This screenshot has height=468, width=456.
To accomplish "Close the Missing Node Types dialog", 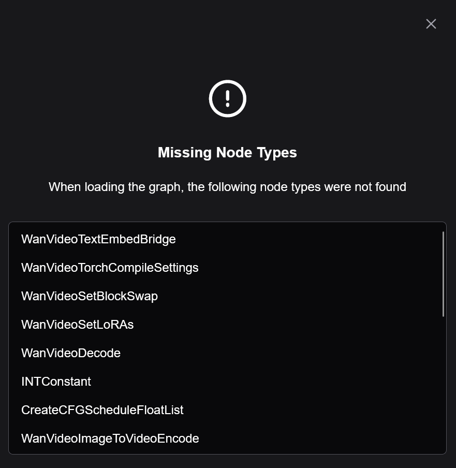I will point(431,24).
